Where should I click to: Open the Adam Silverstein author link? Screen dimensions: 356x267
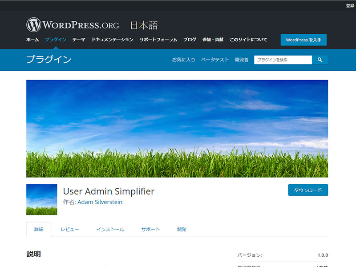click(100, 202)
